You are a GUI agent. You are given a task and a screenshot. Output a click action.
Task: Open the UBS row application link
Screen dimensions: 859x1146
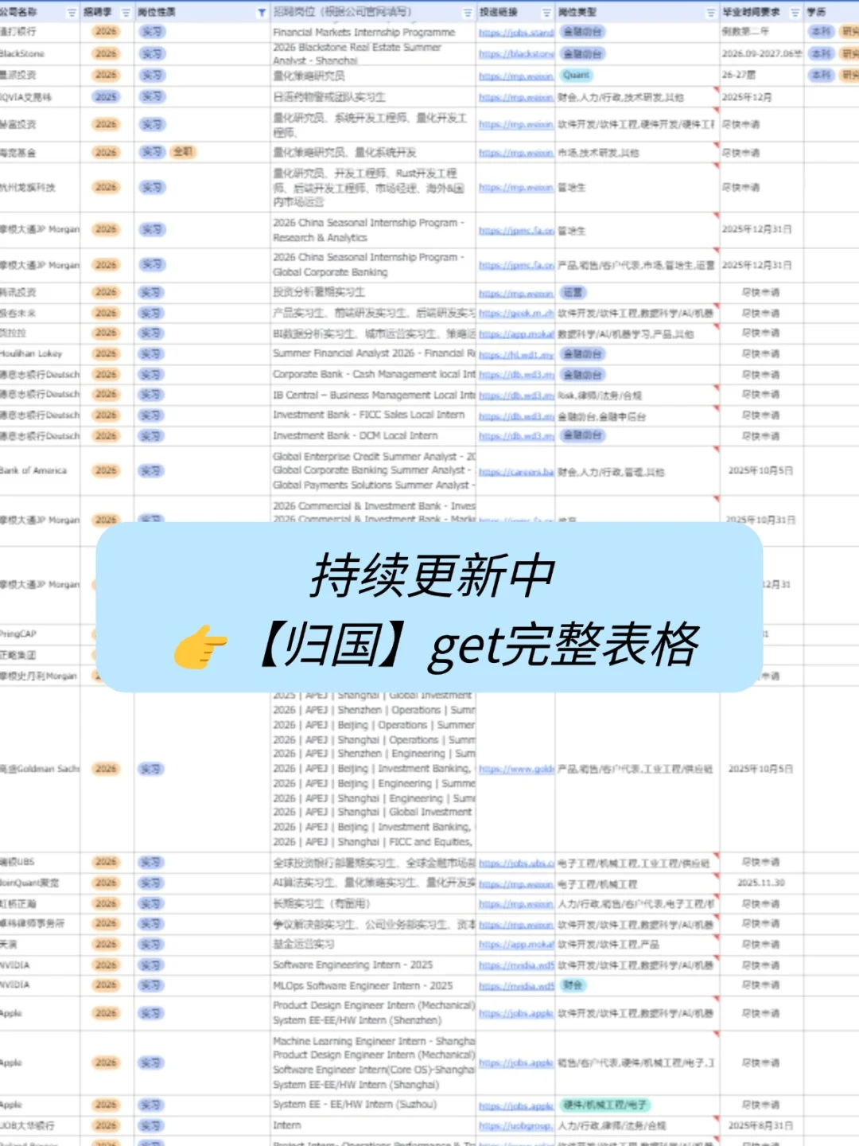[516, 863]
